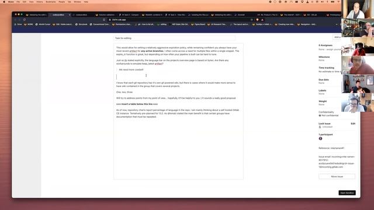Image resolution: width=374 pixels, height=210 pixels.
Task: Open the Brave Rewards triangle icon
Action: click(262, 20)
